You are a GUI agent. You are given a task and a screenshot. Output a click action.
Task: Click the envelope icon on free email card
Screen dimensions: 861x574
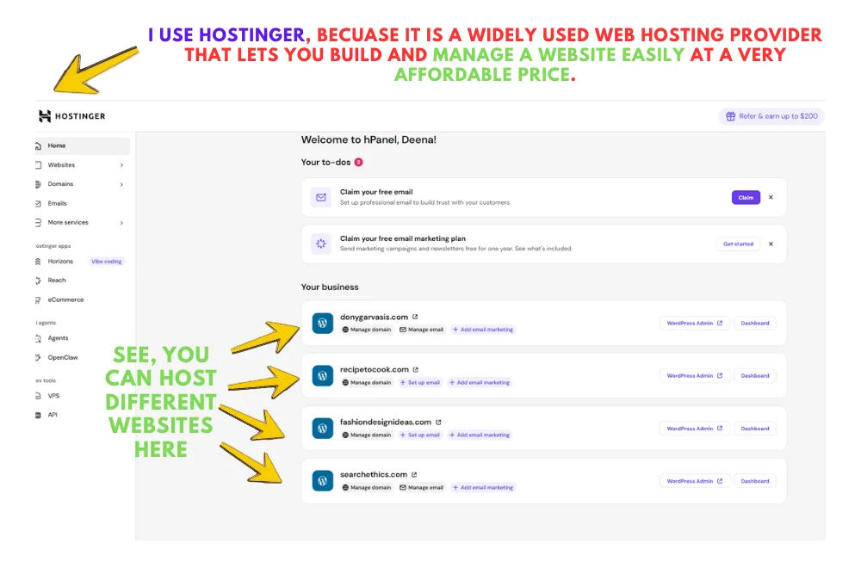point(320,197)
